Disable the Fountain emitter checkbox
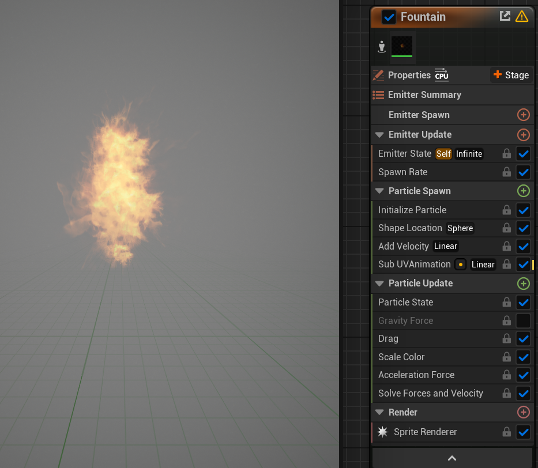 coord(389,17)
